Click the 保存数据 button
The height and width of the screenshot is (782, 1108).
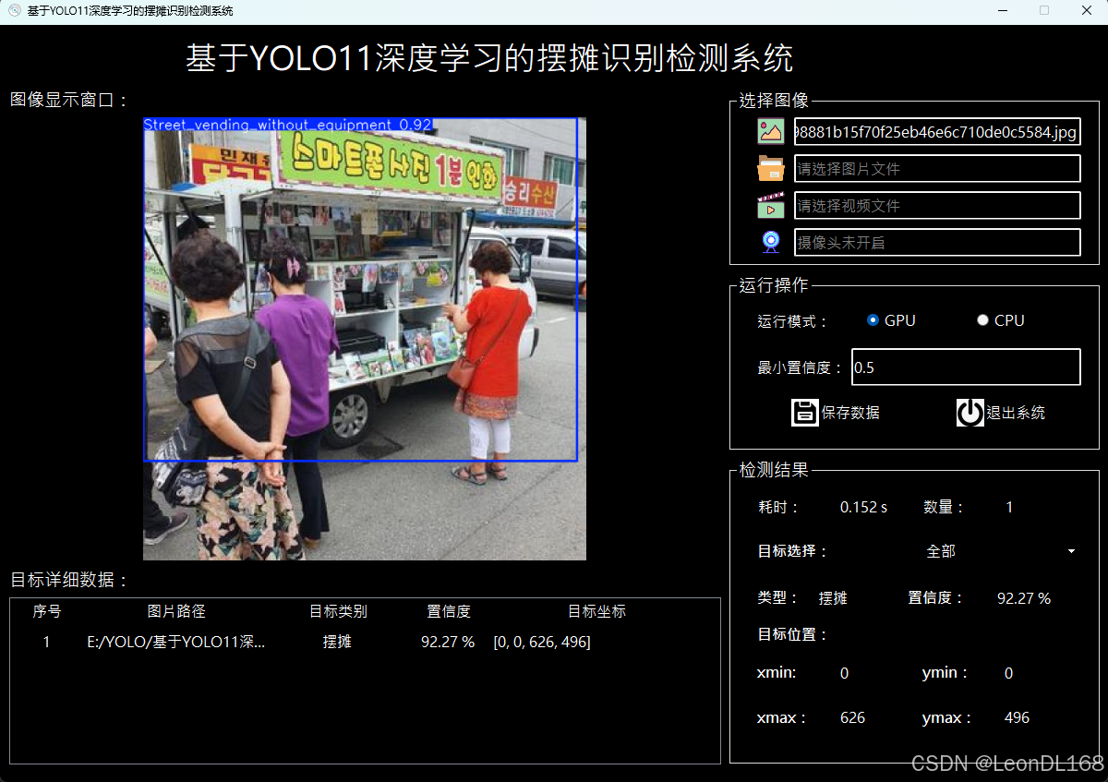pos(836,413)
